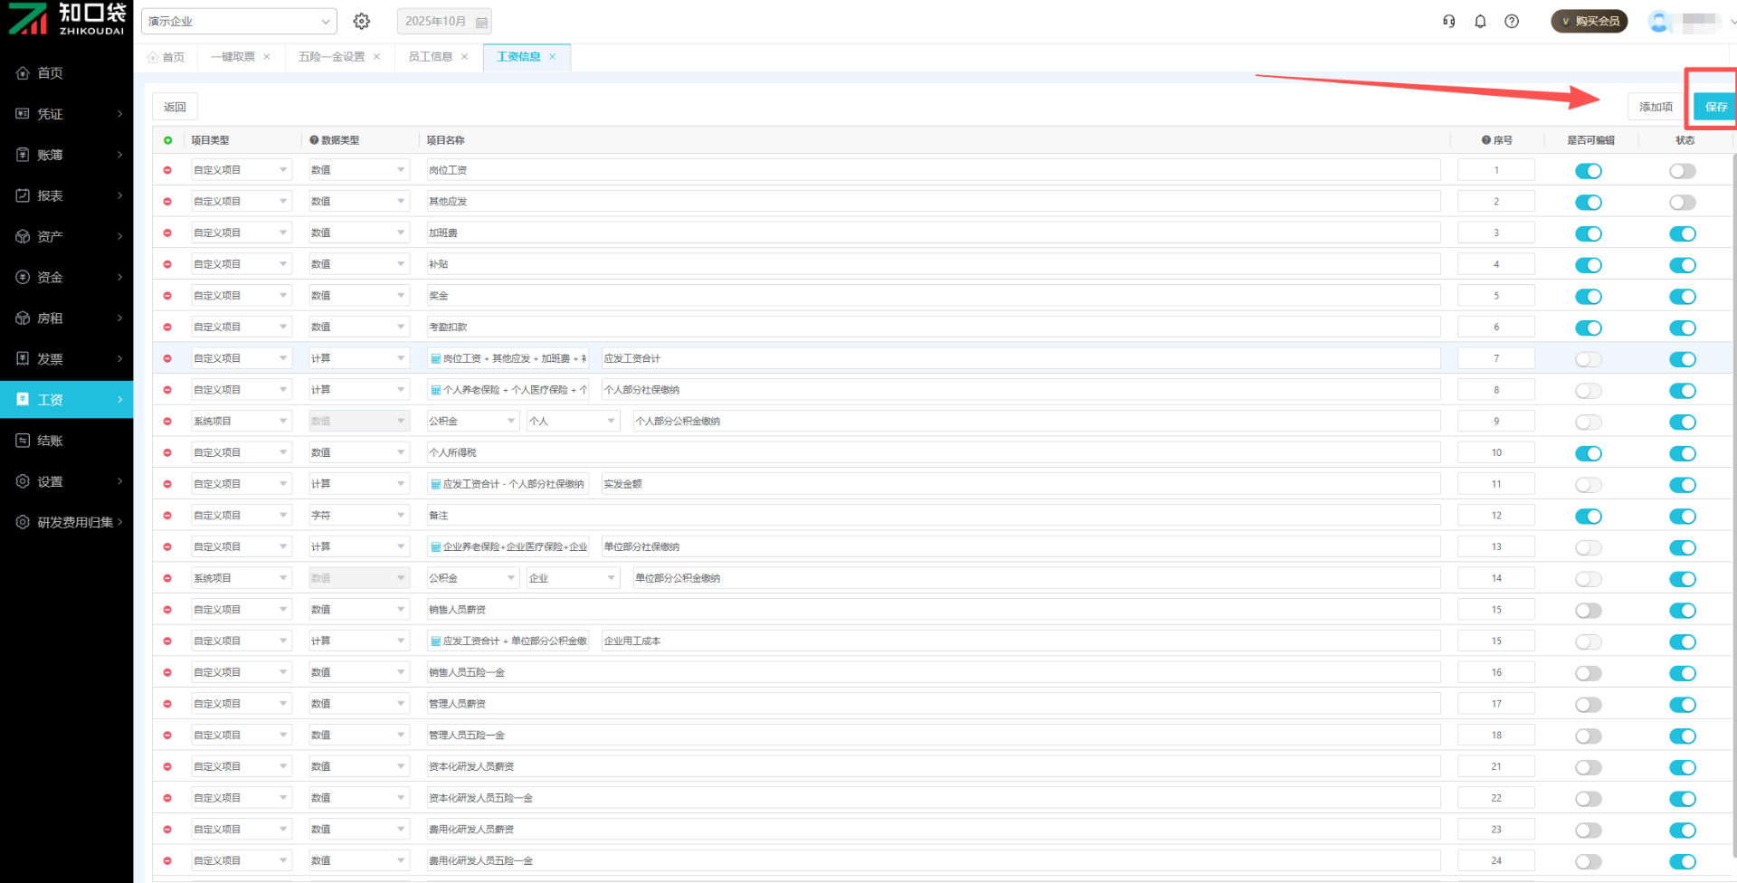This screenshot has width=1737, height=883.
Task: Open 凭证 in the left sidebar
Action: (x=67, y=114)
